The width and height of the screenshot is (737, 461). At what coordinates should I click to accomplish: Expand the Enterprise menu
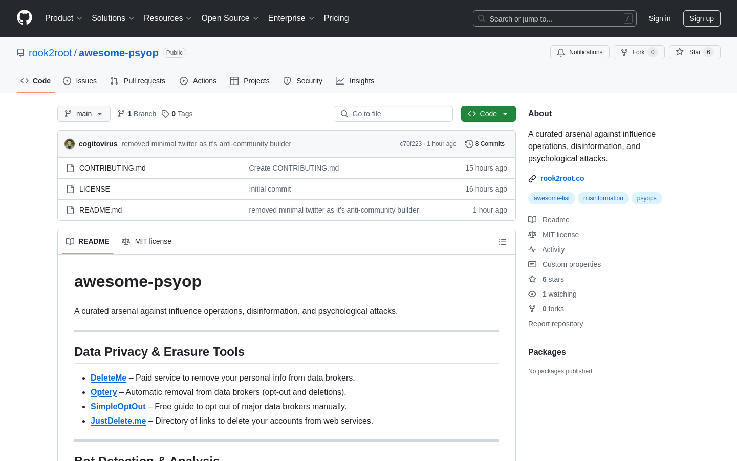(x=291, y=18)
